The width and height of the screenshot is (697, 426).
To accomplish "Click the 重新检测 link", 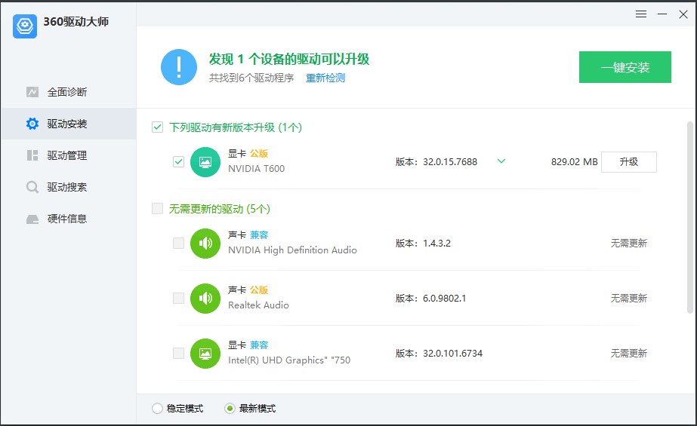I will tap(325, 78).
